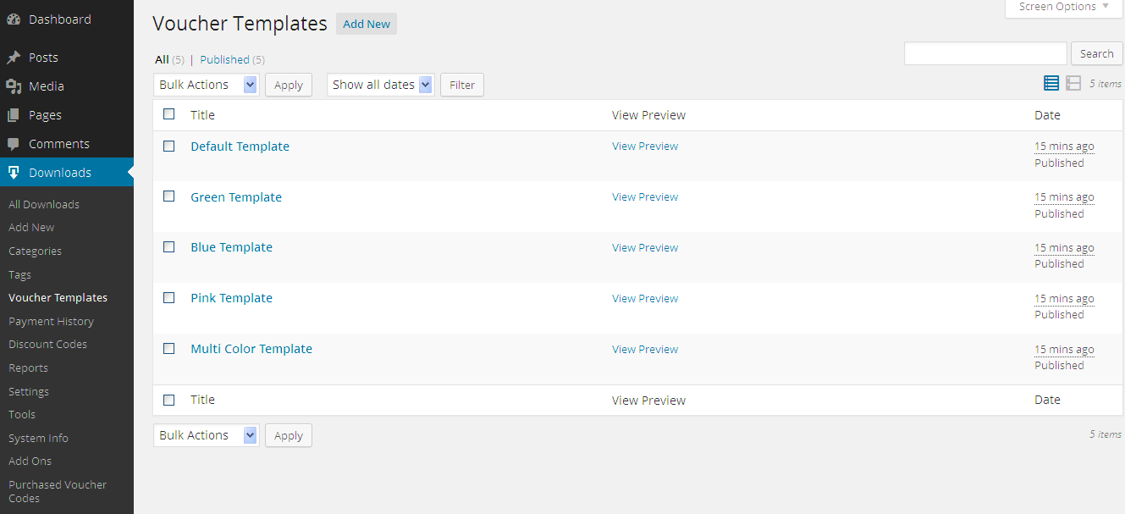Switch to list view icon
Viewport: 1125px width, 514px height.
(1051, 83)
